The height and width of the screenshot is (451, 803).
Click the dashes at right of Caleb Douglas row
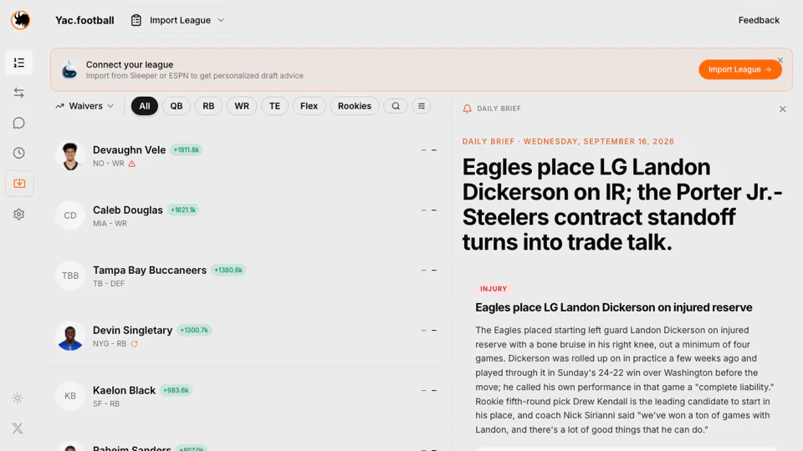coord(428,210)
